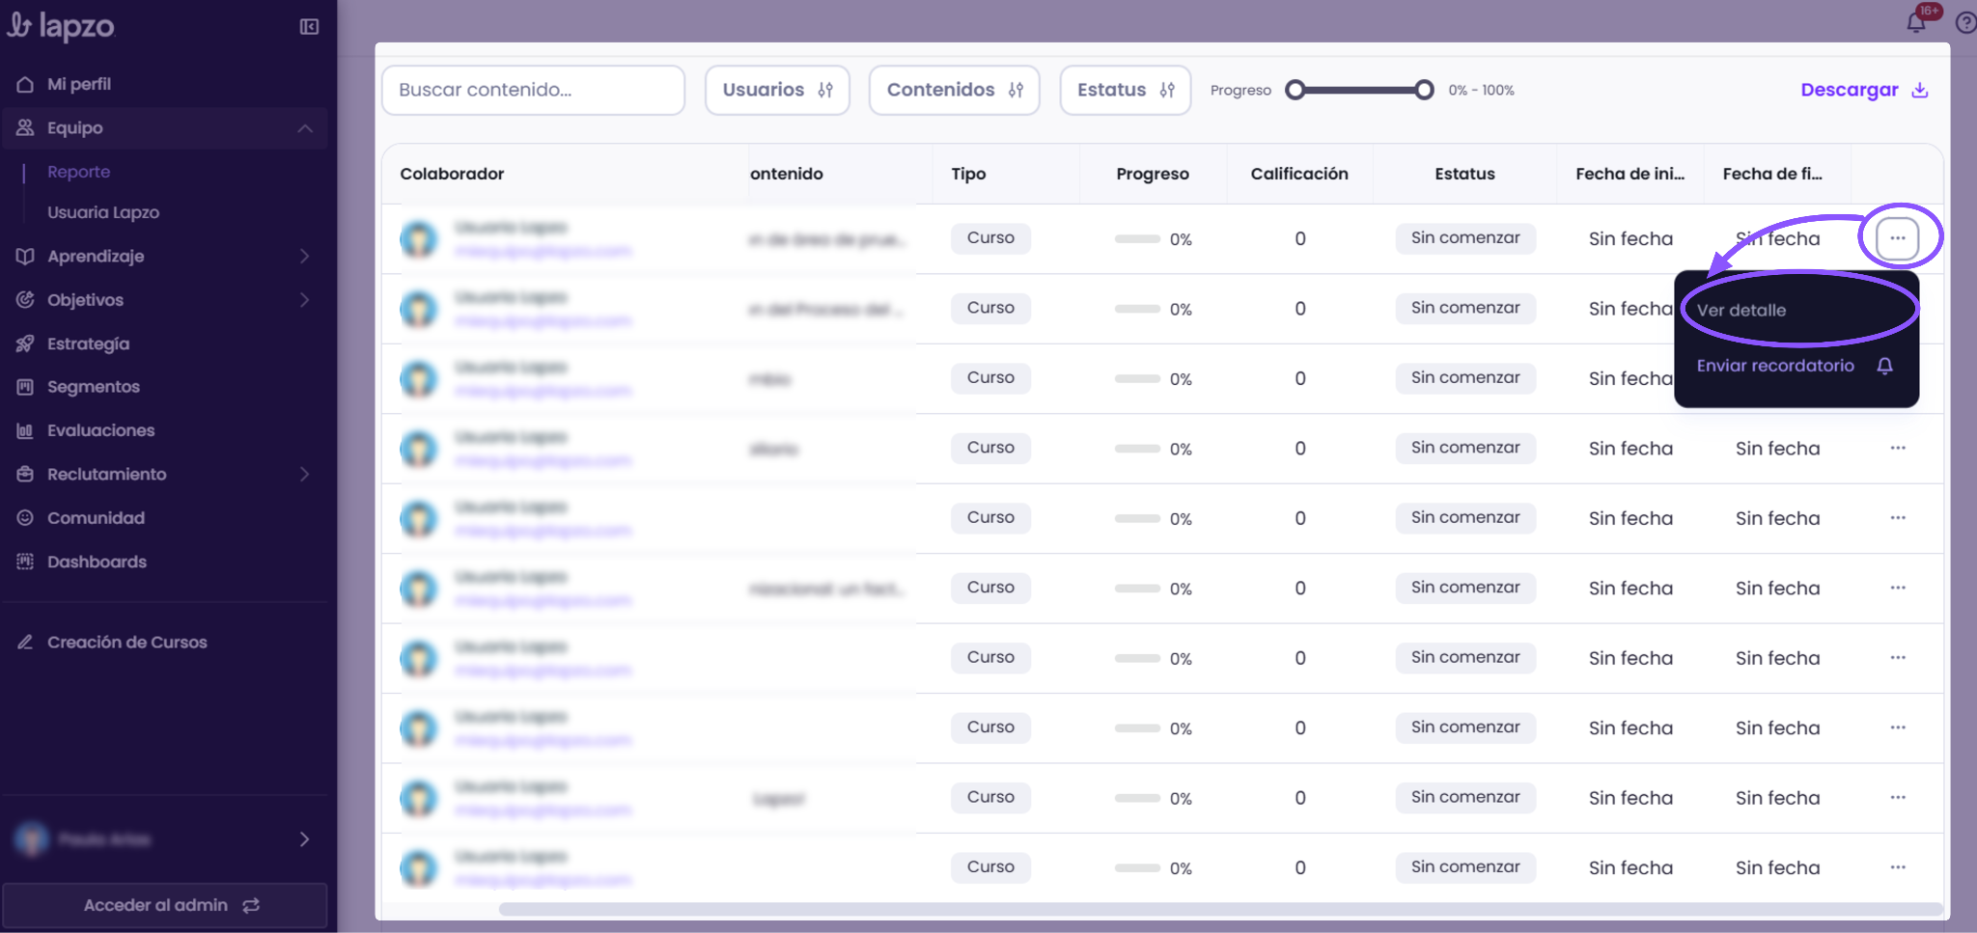The image size is (1977, 933).
Task: Open the help question mark icon
Action: 1965,22
